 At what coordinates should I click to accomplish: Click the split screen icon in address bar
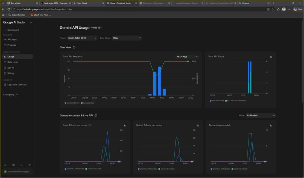point(268,9)
